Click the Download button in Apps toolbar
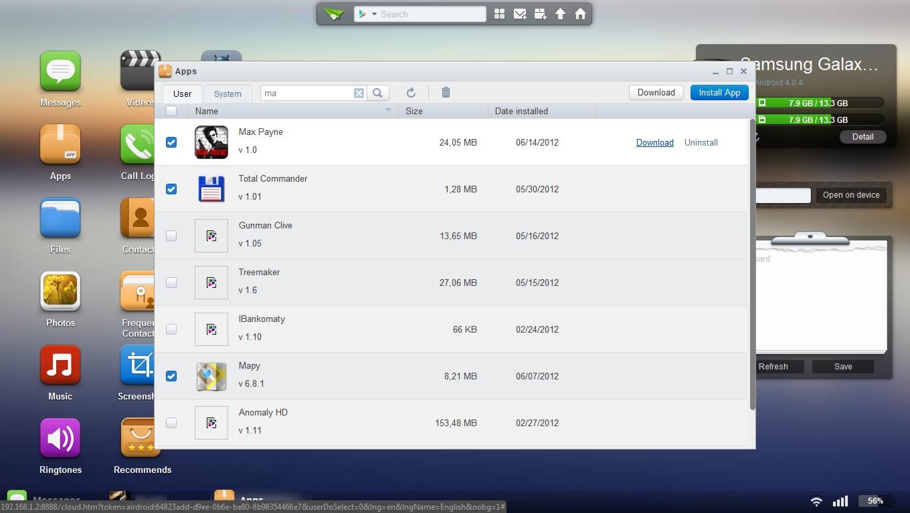The image size is (910, 513). [x=656, y=93]
